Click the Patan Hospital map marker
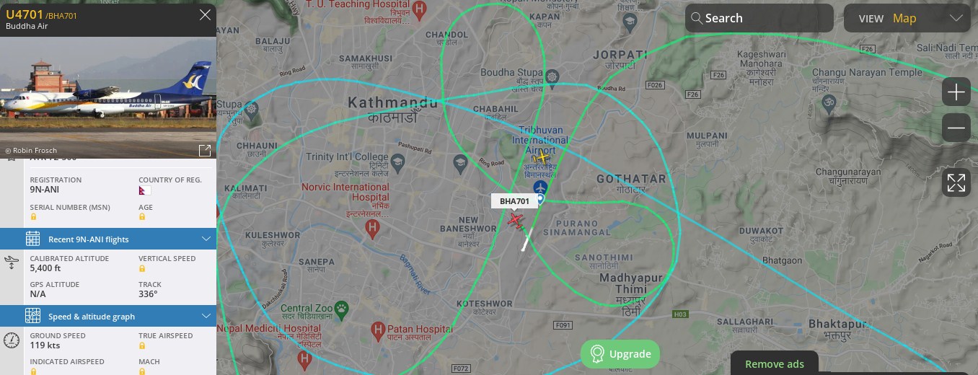Image resolution: width=978 pixels, height=375 pixels. (377, 332)
